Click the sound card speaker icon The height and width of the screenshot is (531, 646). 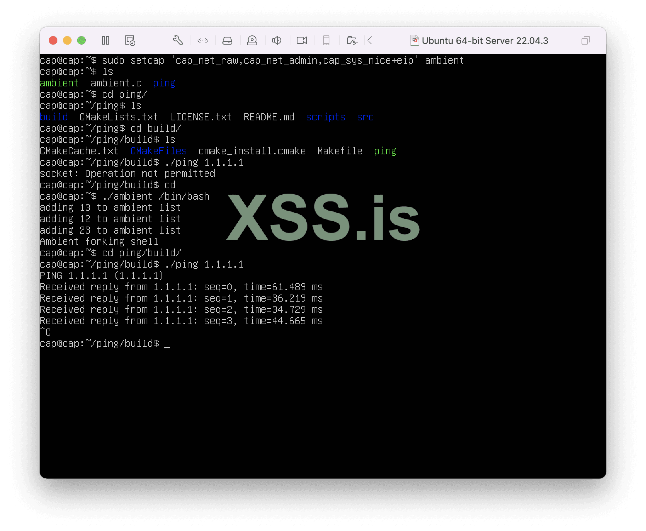277,41
